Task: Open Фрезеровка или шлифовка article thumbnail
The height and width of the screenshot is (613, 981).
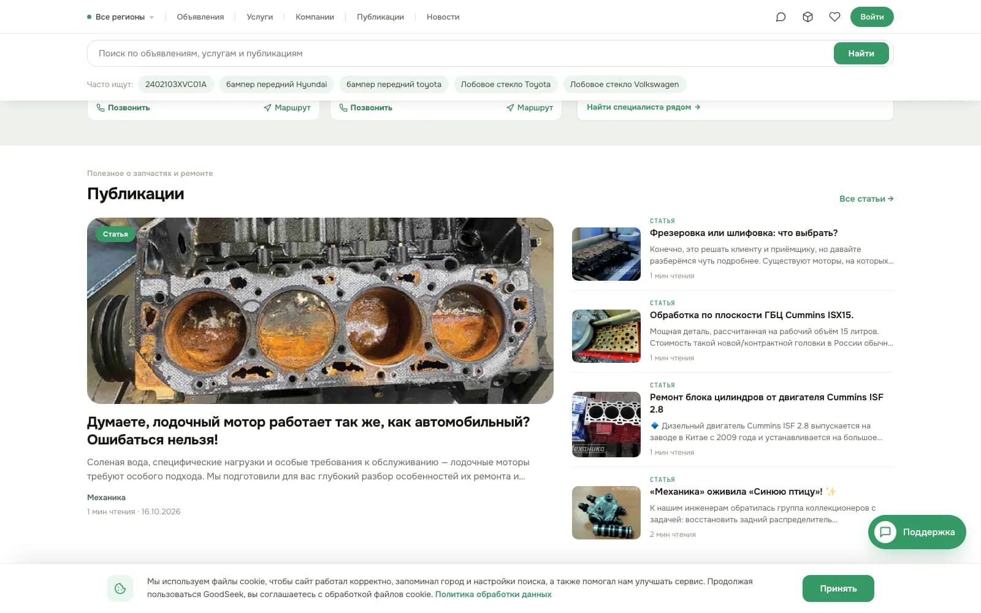Action: pos(606,254)
